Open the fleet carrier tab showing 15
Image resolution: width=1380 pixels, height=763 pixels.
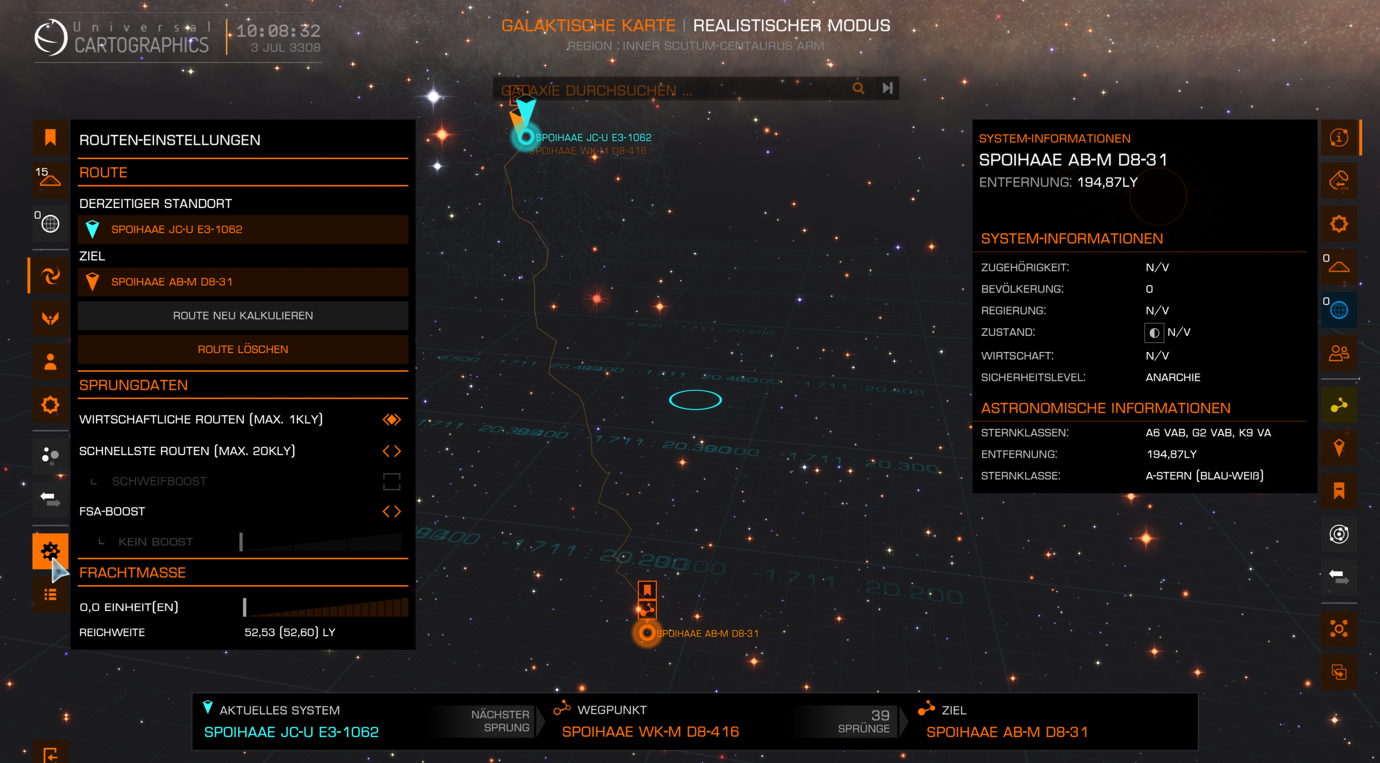(x=50, y=180)
